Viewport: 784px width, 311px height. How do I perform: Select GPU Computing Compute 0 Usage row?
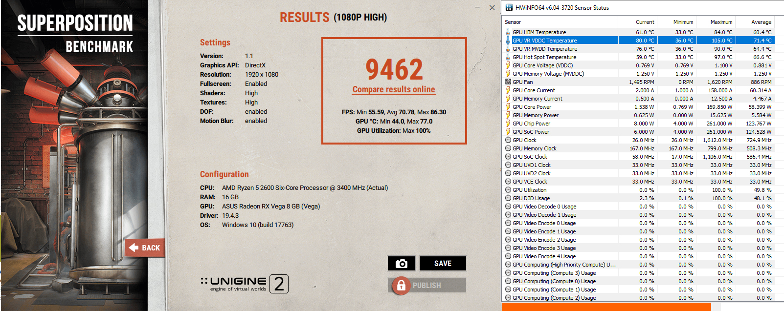[638, 281]
